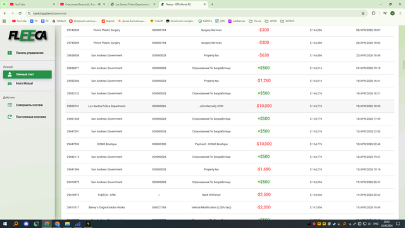The height and width of the screenshot is (228, 405).
Task: Click transaction ID 29447233
Action: [73, 144]
